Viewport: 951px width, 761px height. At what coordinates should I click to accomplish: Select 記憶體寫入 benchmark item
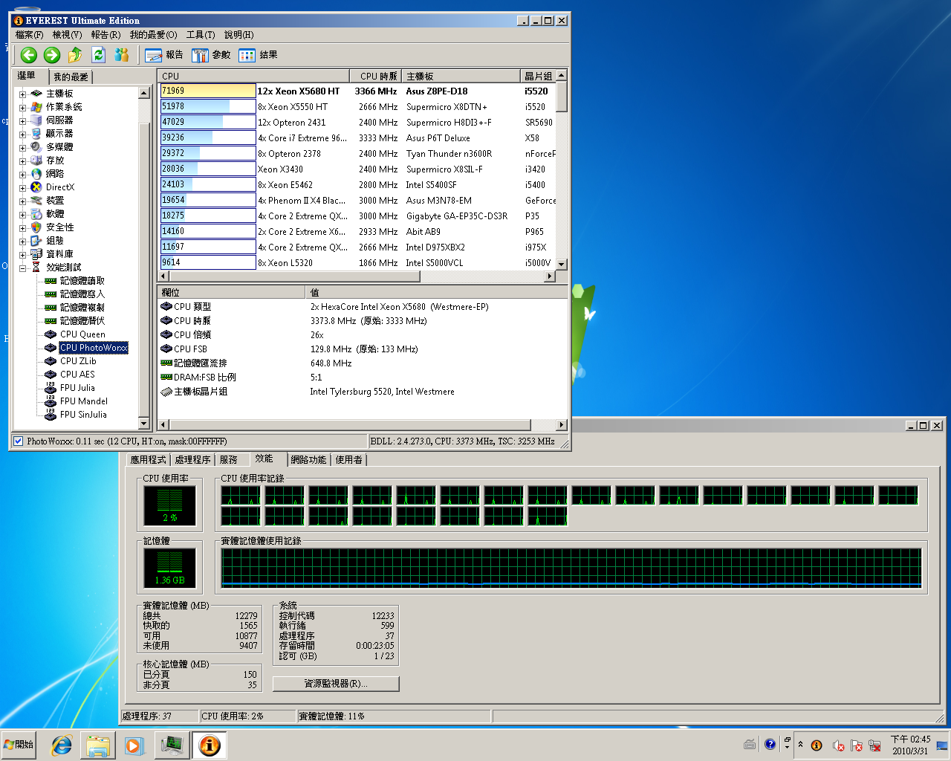pos(82,294)
